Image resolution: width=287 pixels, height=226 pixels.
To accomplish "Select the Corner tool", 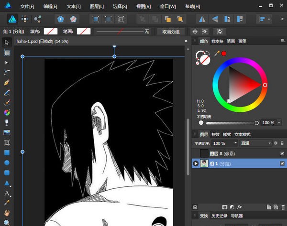I will point(7,73).
